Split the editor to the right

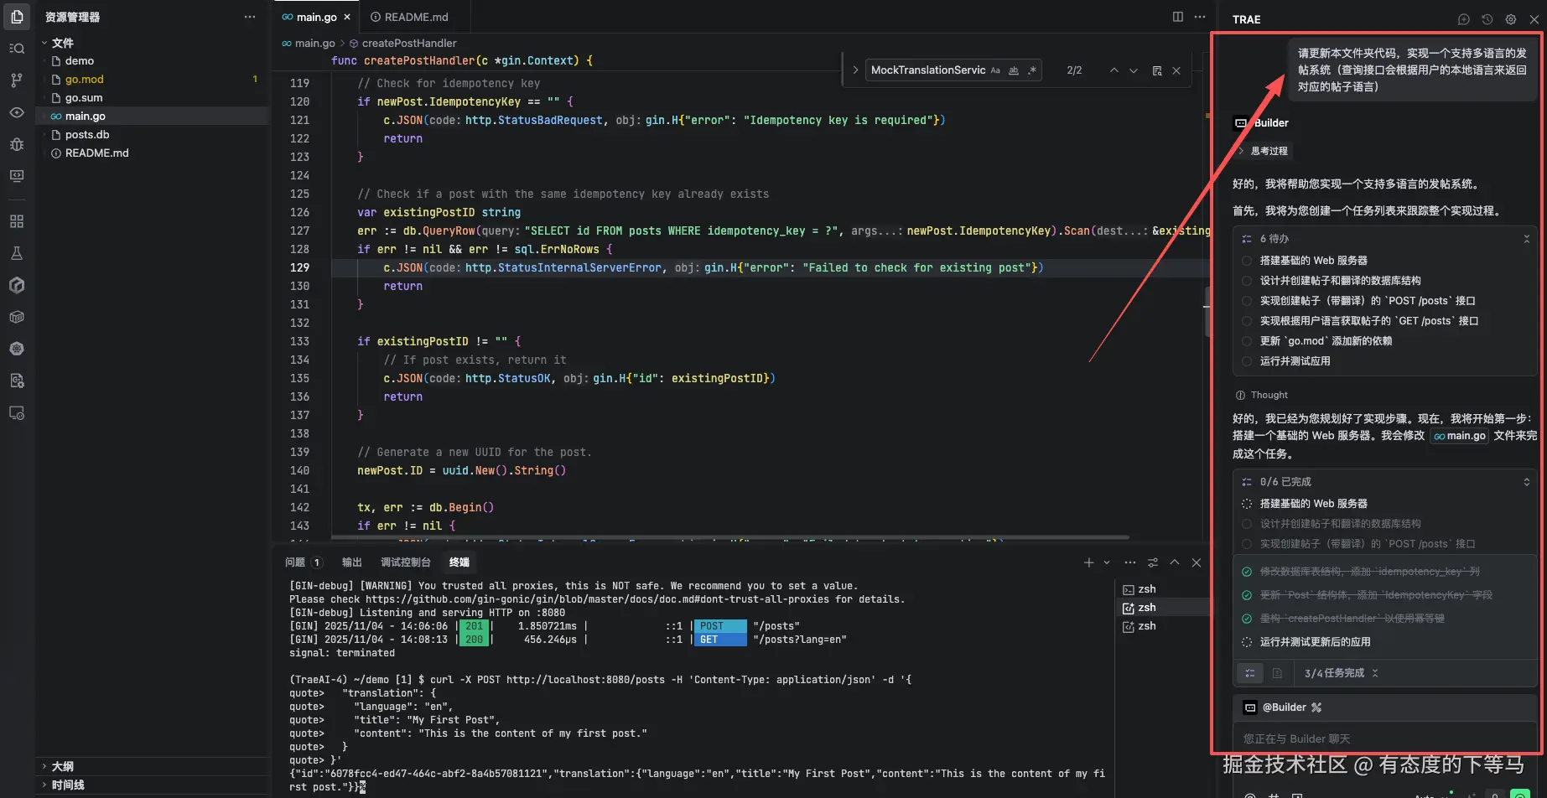(1177, 17)
